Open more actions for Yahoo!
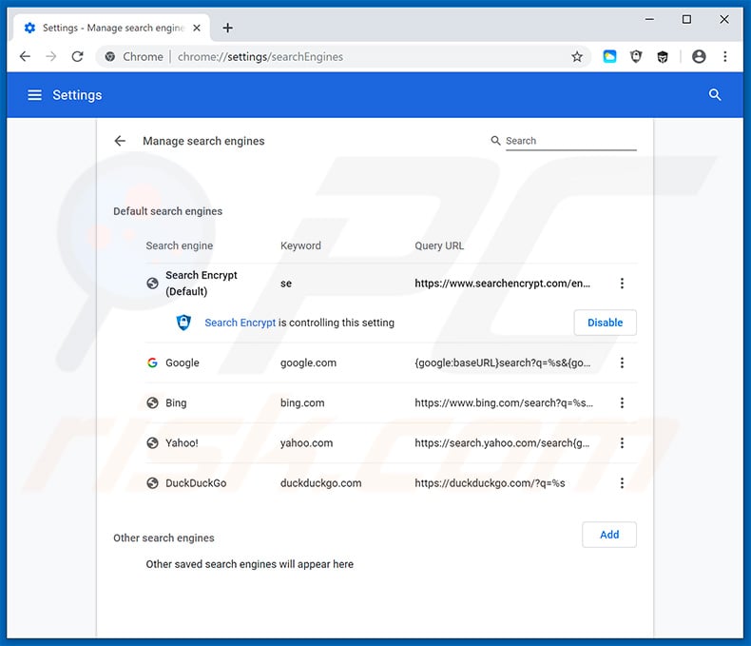 pos(622,443)
